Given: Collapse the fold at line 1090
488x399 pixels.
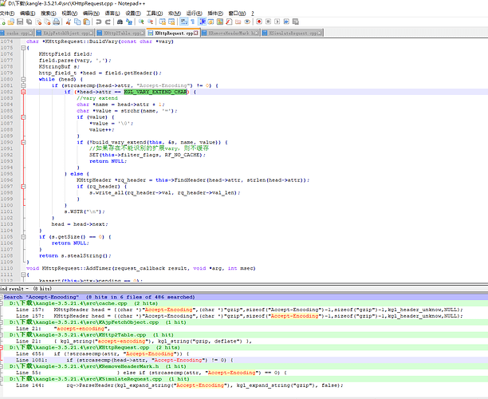Looking at the screenshot, I should 23,142.
